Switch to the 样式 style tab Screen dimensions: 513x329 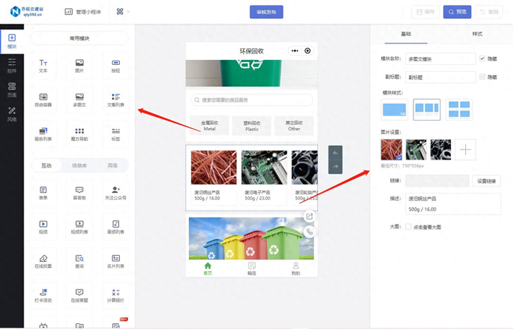pos(477,34)
